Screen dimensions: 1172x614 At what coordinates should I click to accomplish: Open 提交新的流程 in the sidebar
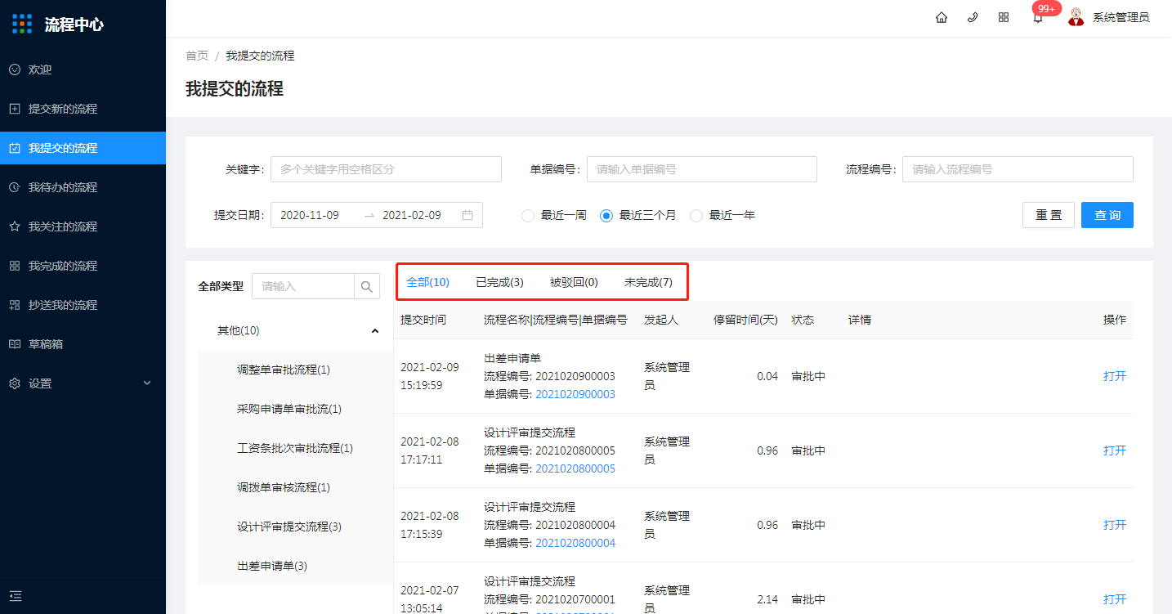pos(83,109)
